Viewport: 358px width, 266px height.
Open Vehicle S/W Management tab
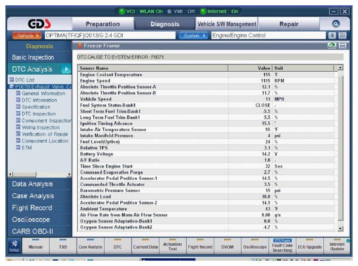227,24
